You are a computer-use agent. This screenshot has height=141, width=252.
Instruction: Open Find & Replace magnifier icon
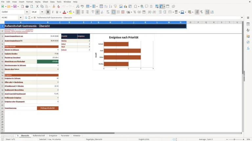click(x=78, y=7)
